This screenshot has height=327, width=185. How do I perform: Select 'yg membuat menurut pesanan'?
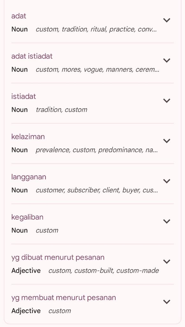point(63,297)
